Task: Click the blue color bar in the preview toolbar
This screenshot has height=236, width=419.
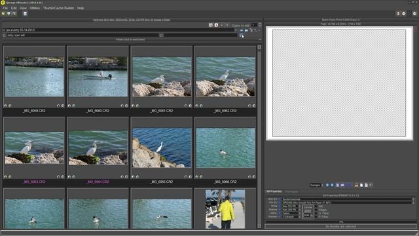Action: pyautogui.click(x=348, y=185)
